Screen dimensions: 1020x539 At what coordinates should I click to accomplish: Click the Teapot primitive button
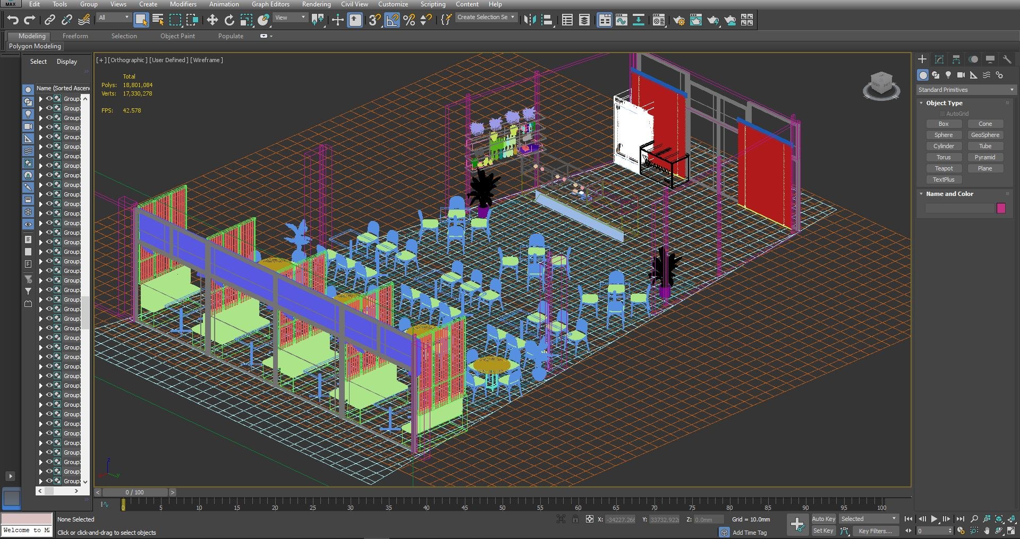point(943,168)
